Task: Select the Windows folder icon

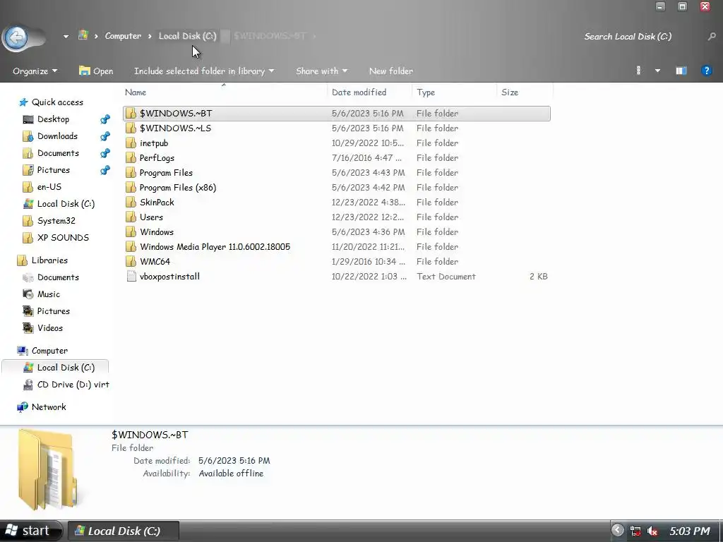Action: click(x=131, y=231)
